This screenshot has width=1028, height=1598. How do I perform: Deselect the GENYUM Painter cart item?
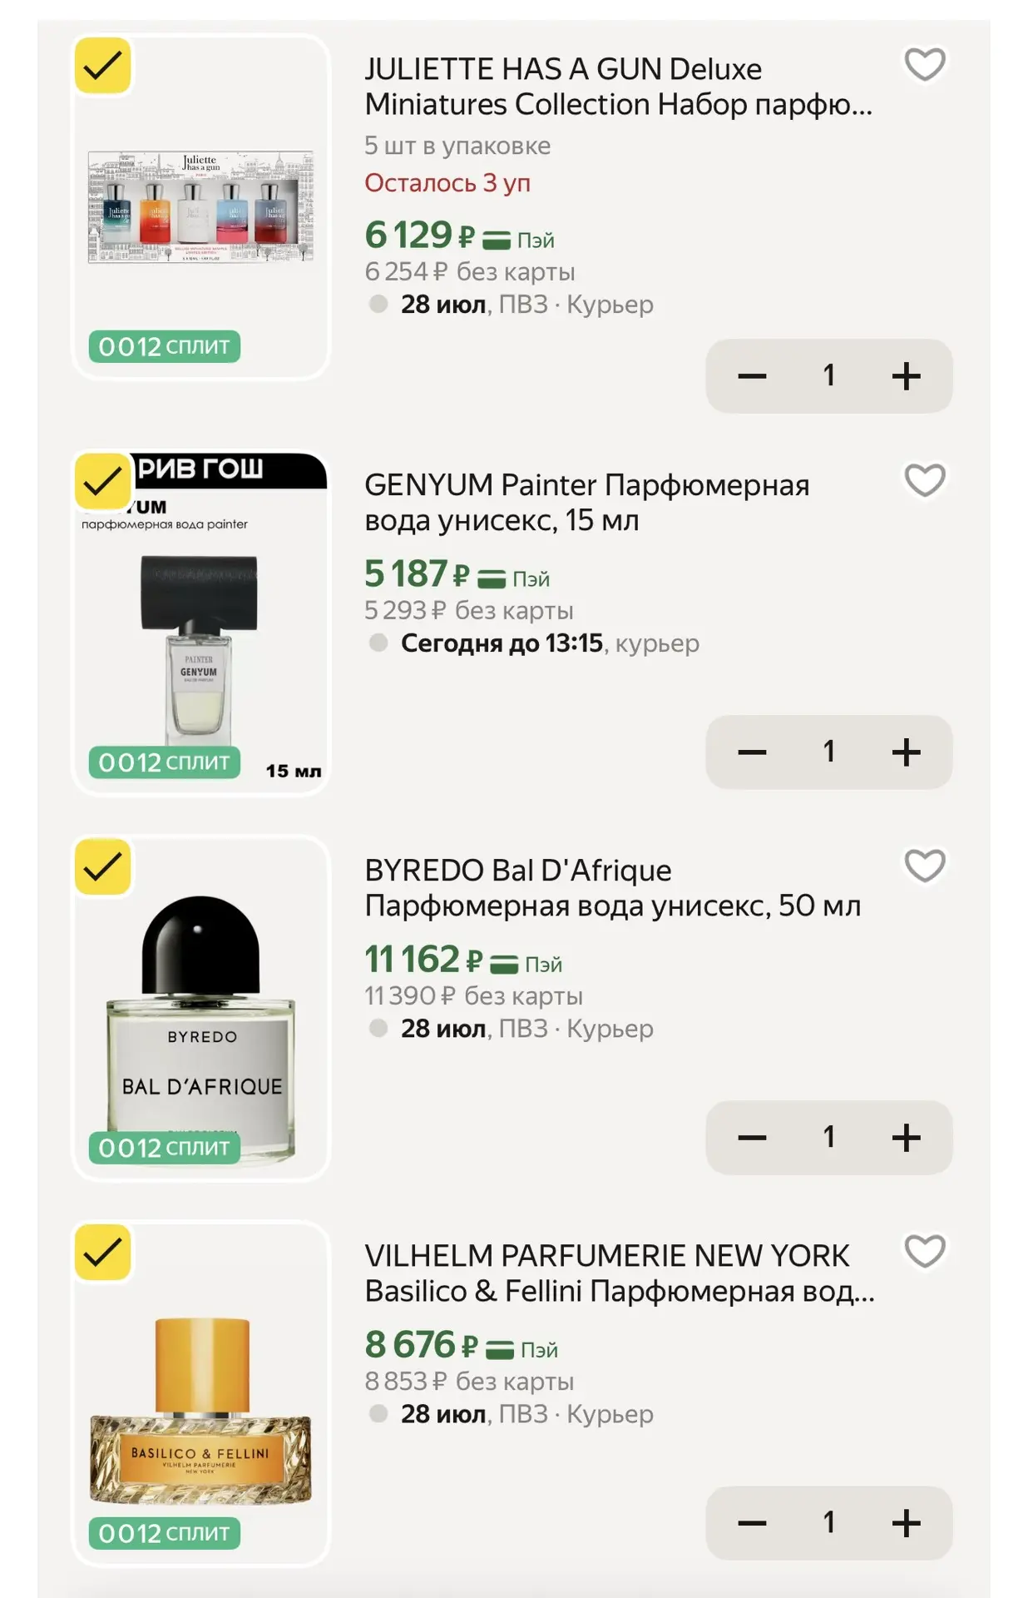tap(103, 481)
